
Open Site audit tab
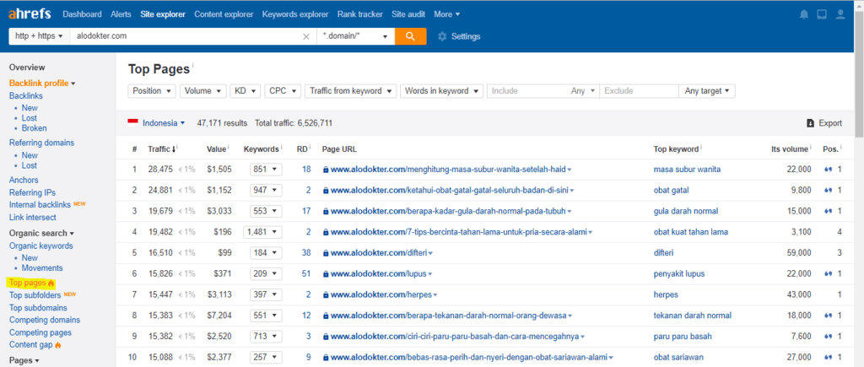tap(408, 14)
